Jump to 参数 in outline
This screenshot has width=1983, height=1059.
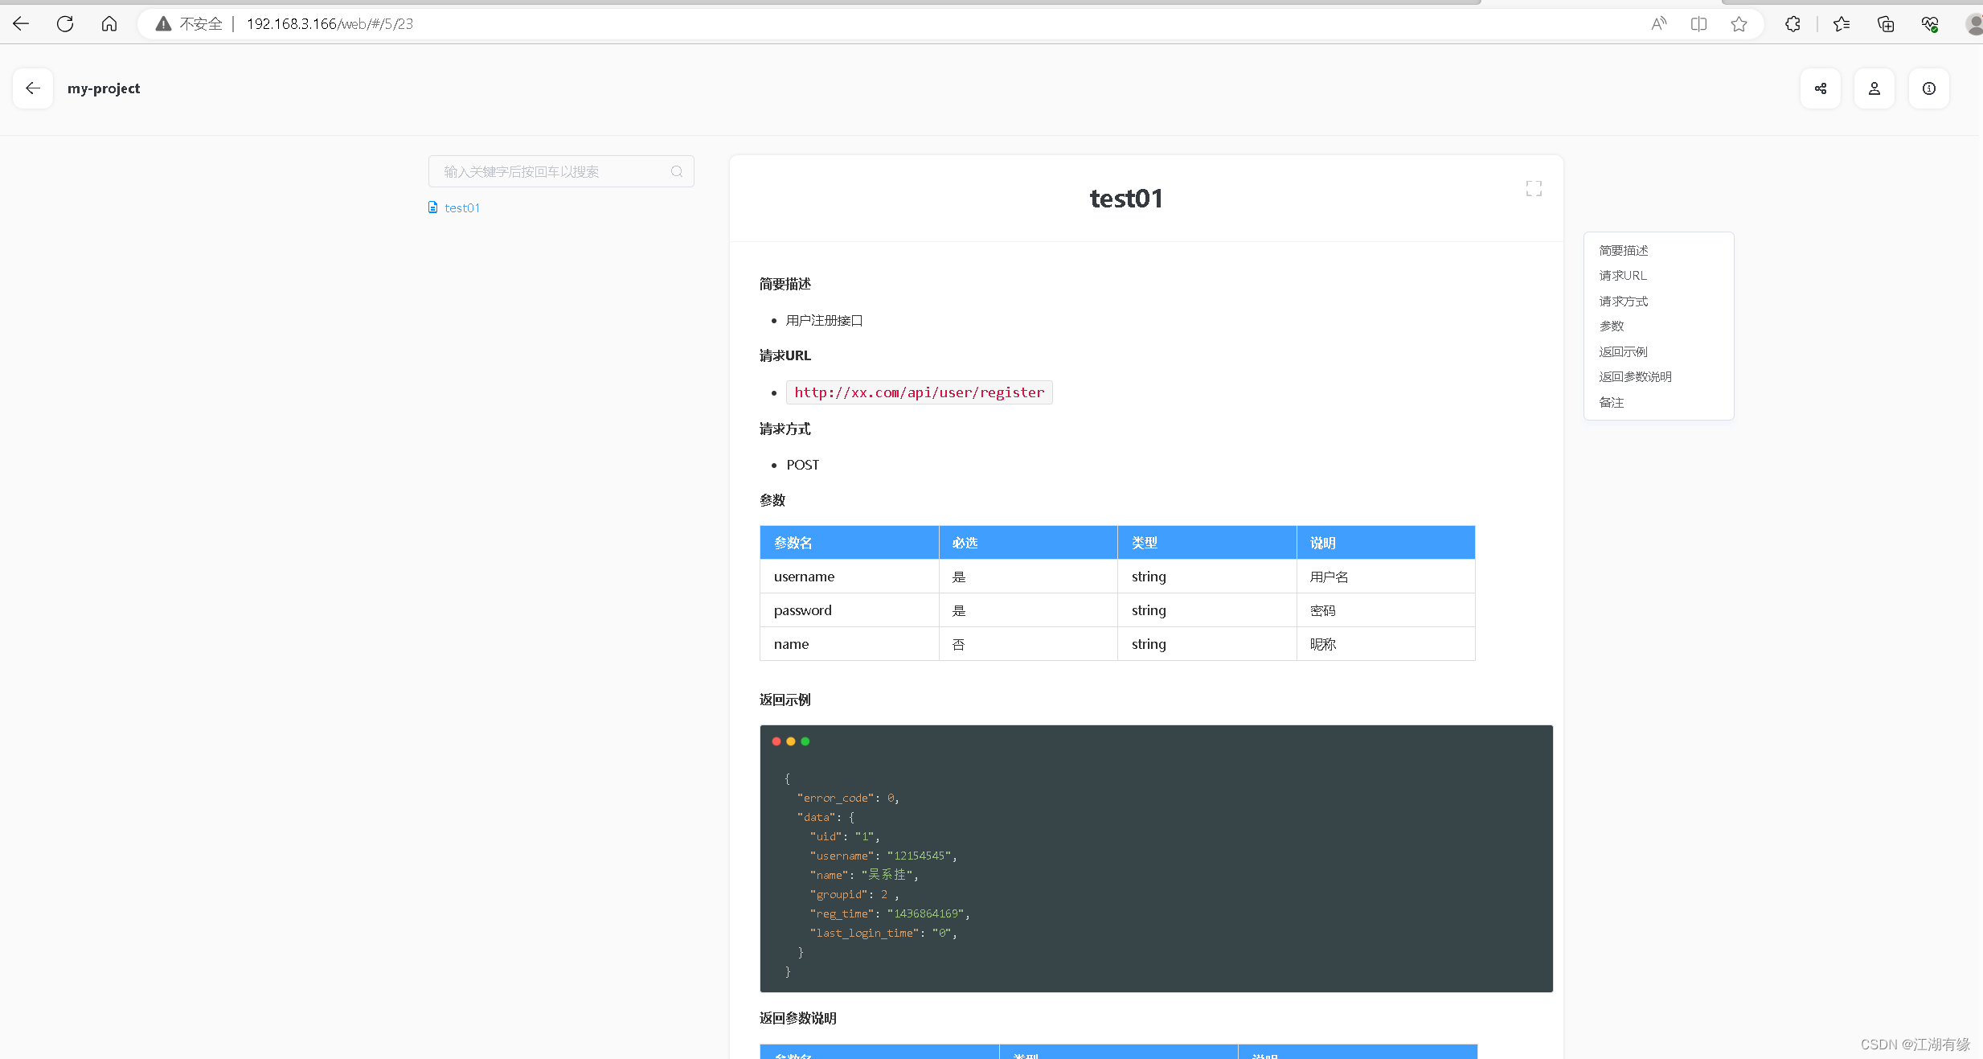pyautogui.click(x=1612, y=326)
